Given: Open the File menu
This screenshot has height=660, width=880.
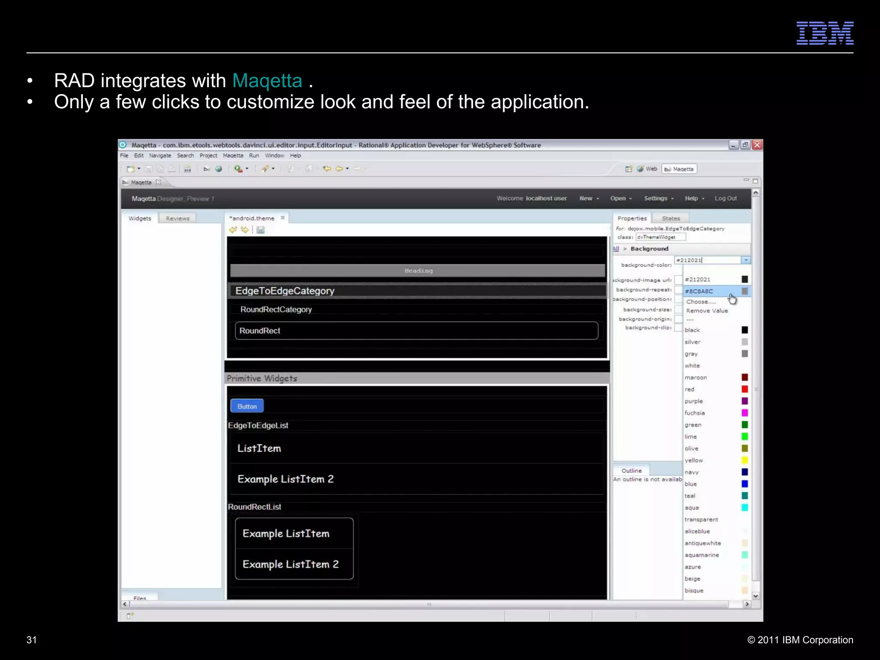Looking at the screenshot, I should pyautogui.click(x=124, y=156).
